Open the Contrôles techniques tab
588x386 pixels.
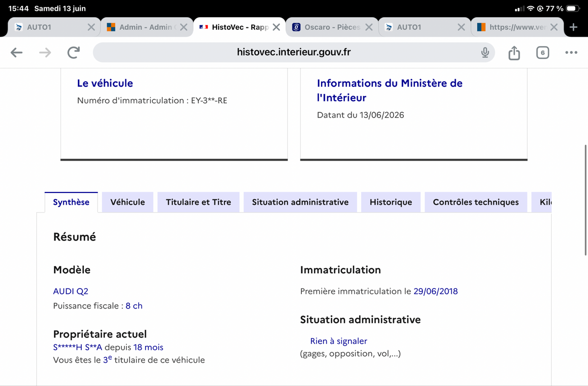click(476, 202)
